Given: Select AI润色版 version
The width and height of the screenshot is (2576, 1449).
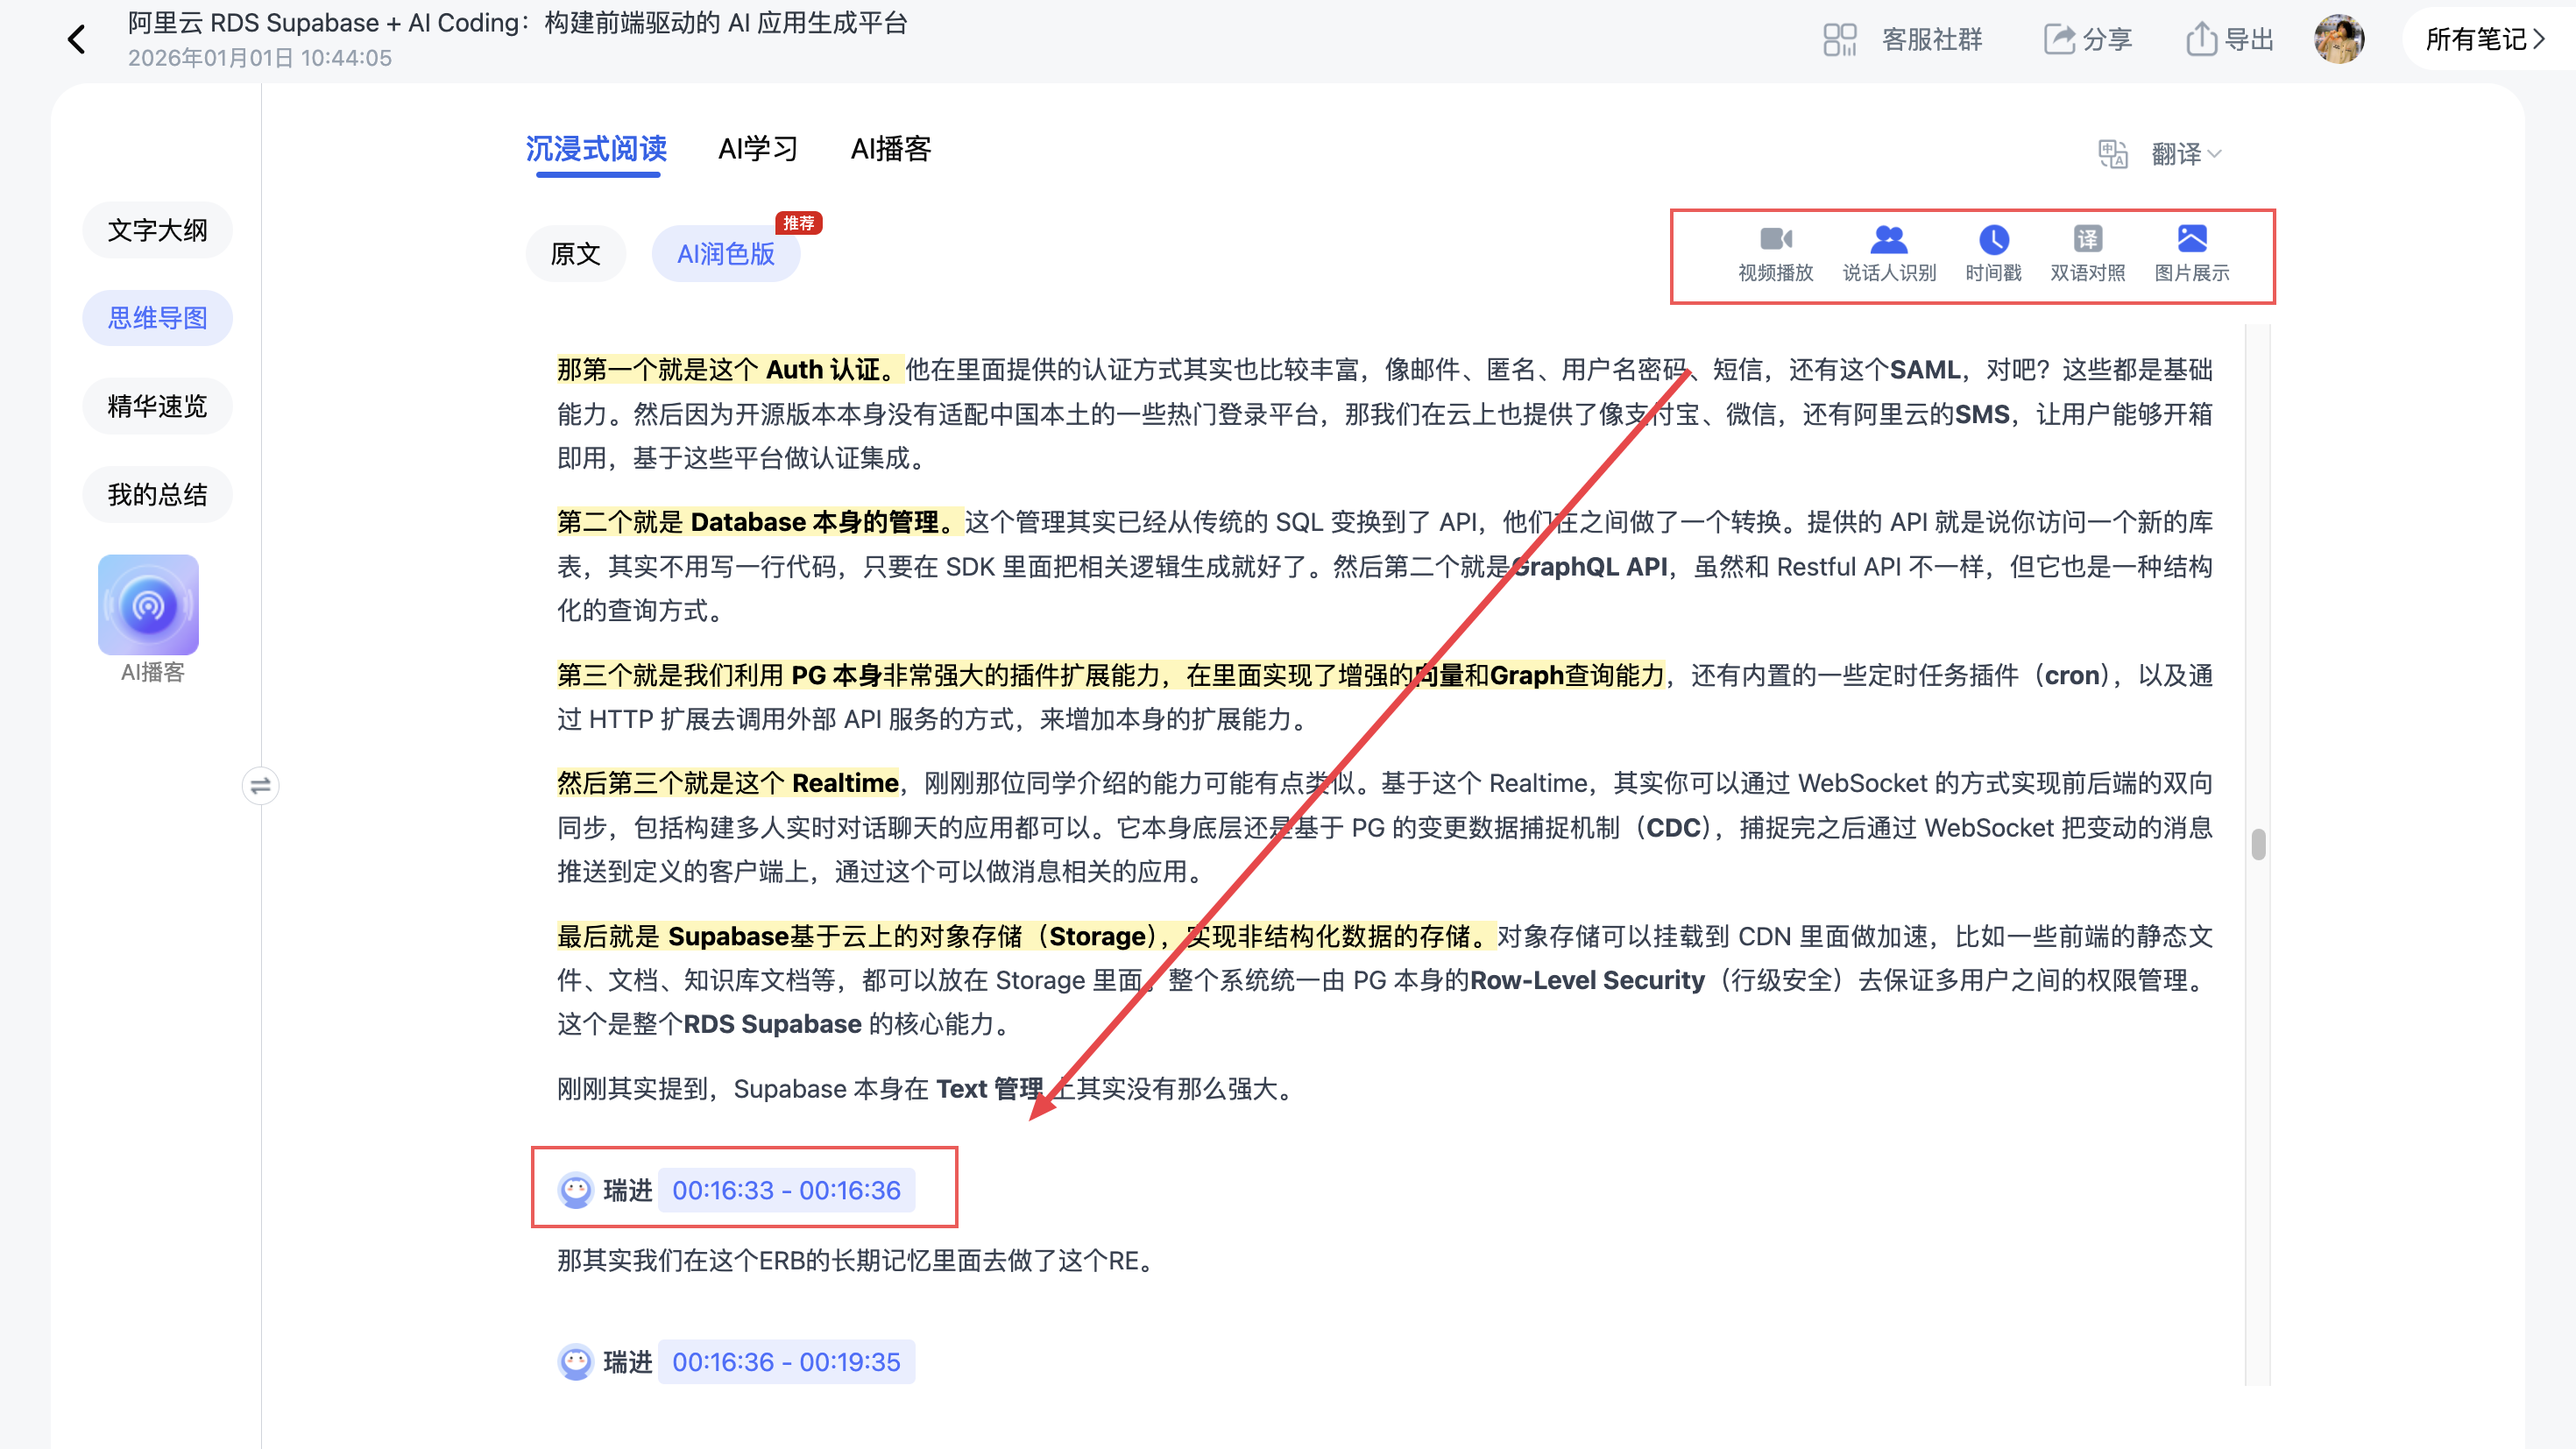Looking at the screenshot, I should (726, 254).
